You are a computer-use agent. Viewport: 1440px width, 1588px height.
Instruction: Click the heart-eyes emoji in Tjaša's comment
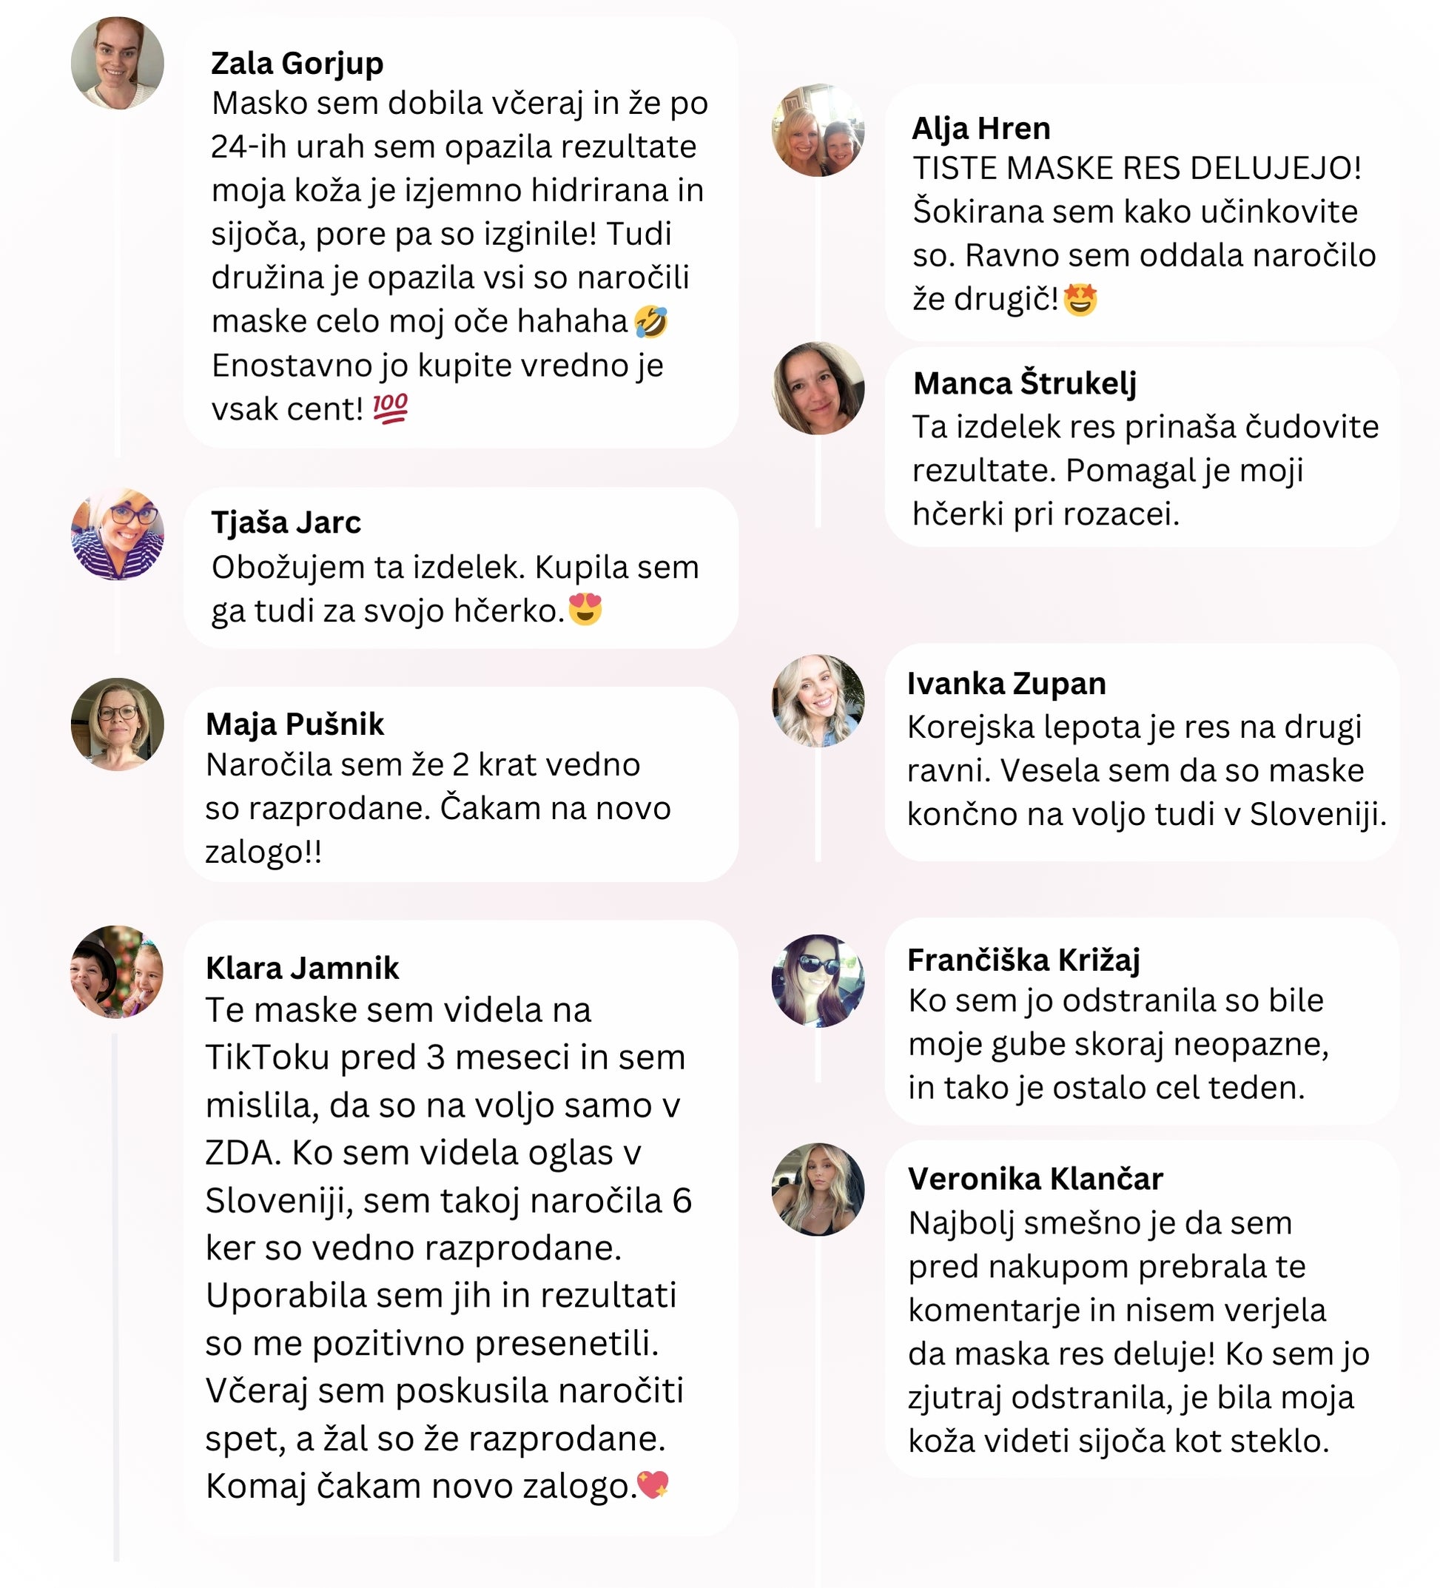[585, 610]
